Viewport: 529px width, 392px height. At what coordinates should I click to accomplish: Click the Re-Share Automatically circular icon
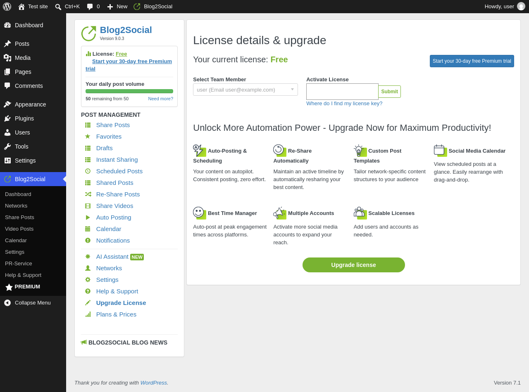pyautogui.click(x=279, y=151)
